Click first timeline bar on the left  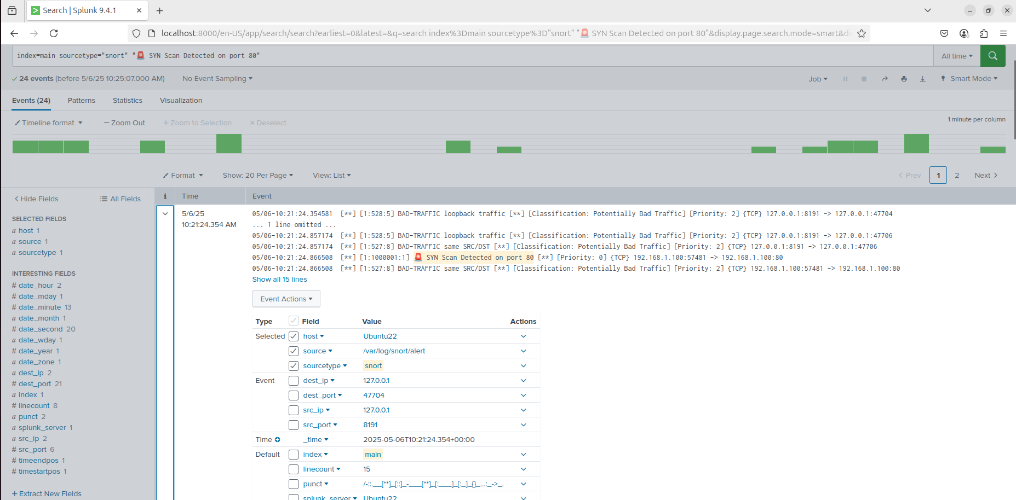coord(25,147)
